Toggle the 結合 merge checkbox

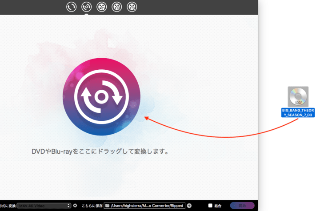point(210,206)
